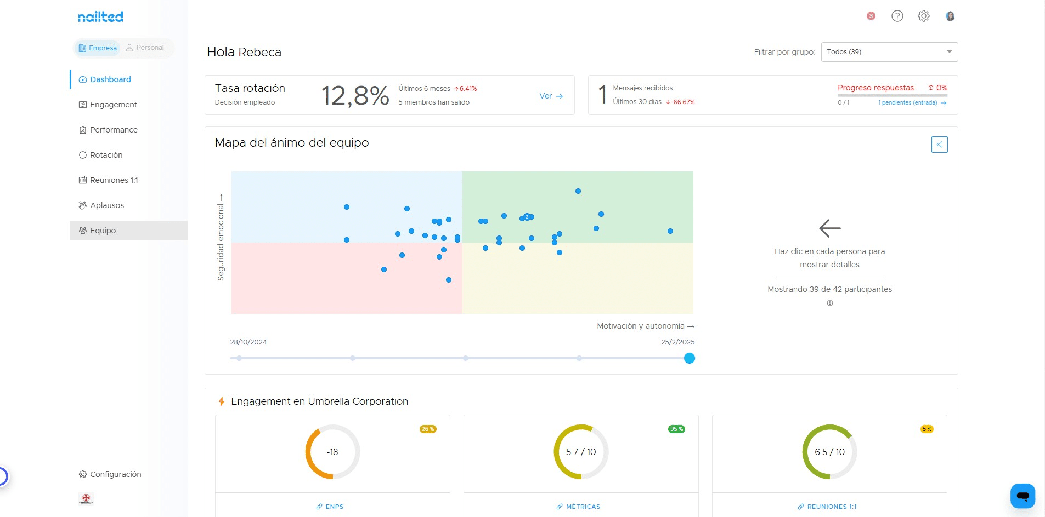Click info icon below participants count
This screenshot has height=517, width=1045.
(x=829, y=303)
